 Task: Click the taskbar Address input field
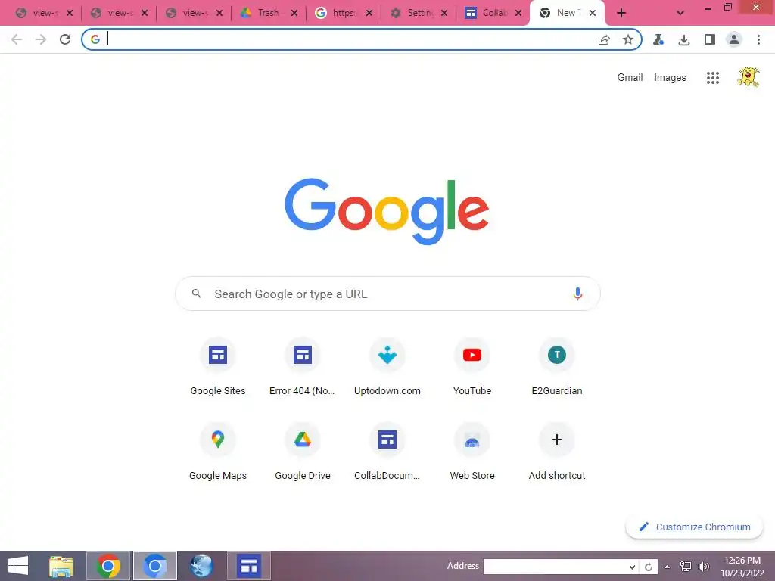pyautogui.click(x=555, y=567)
